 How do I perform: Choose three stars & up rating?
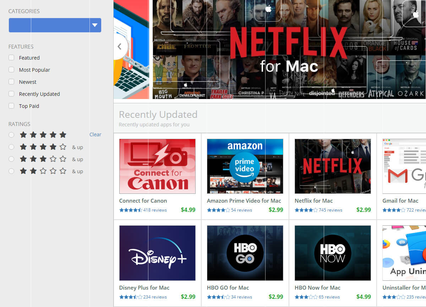click(x=11, y=159)
